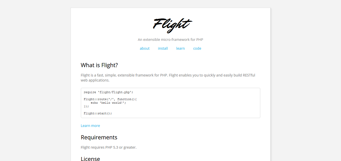341x161 pixels.
Task: Click the paragraph describing Flight as fast, simple
Action: [x=168, y=78]
